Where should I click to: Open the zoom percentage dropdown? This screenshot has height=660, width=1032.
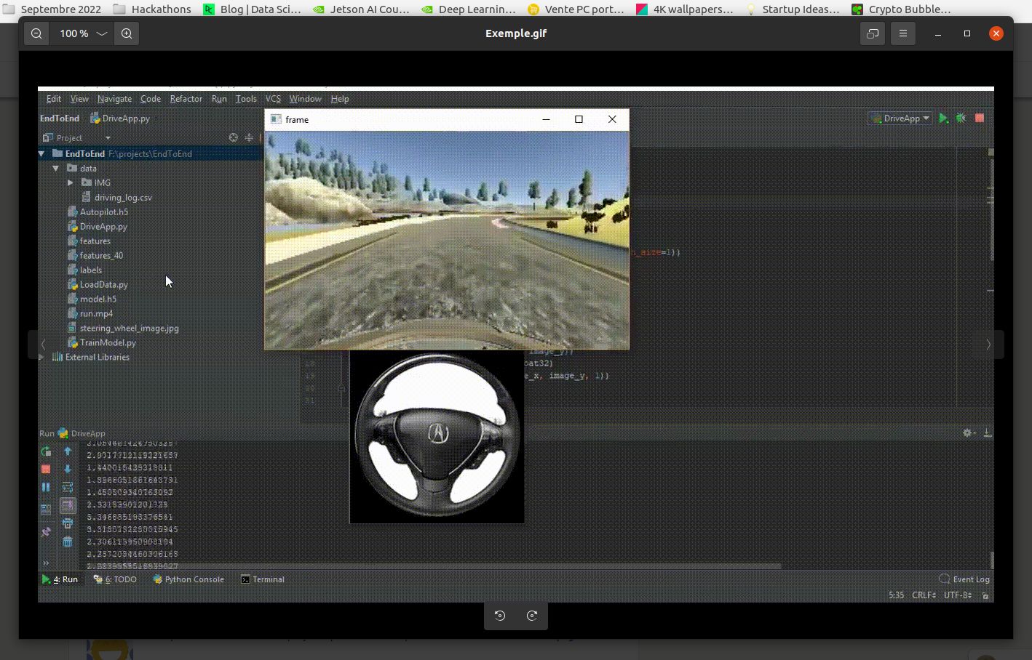coord(102,33)
